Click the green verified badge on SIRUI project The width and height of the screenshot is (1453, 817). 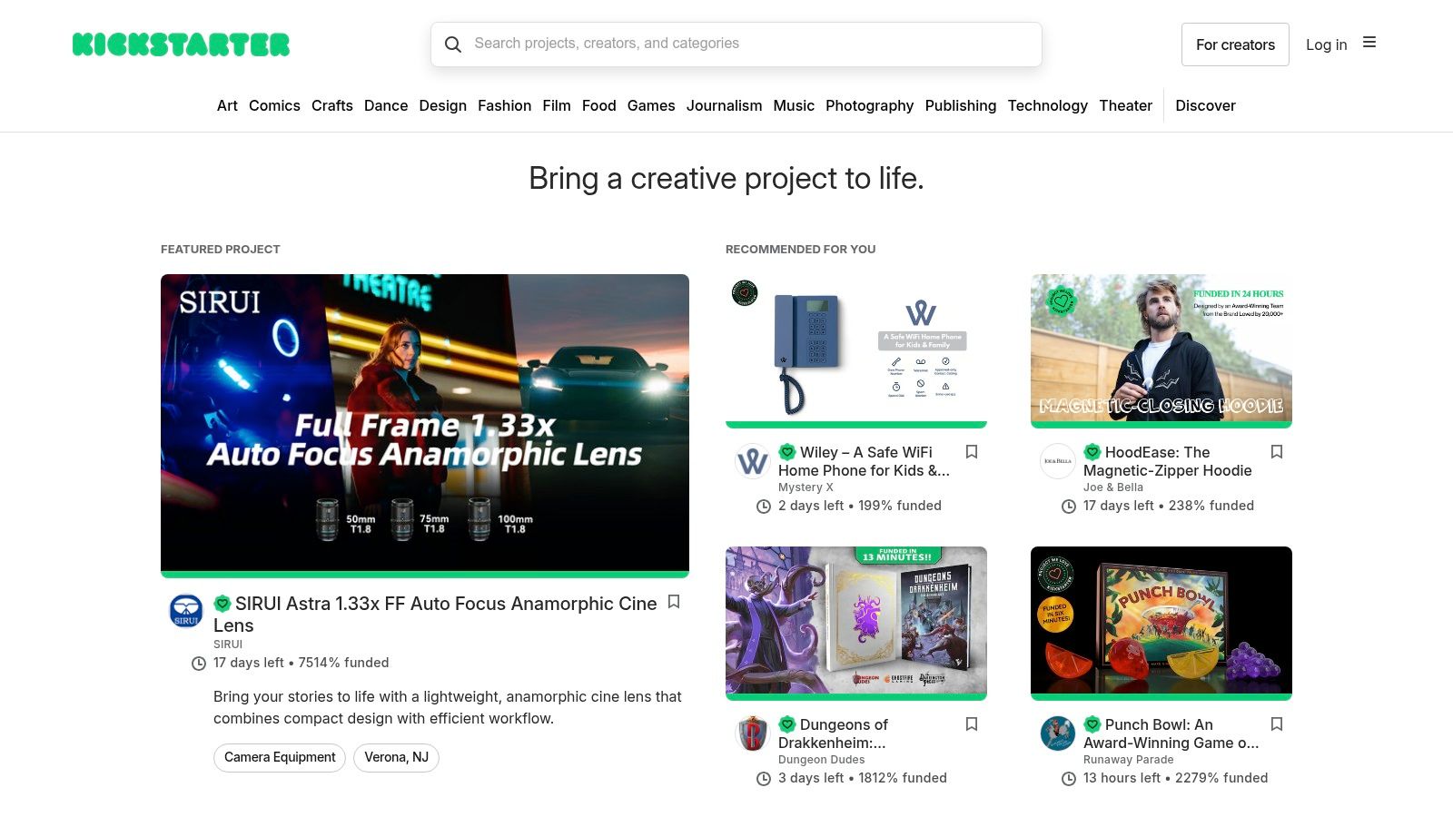(x=221, y=603)
